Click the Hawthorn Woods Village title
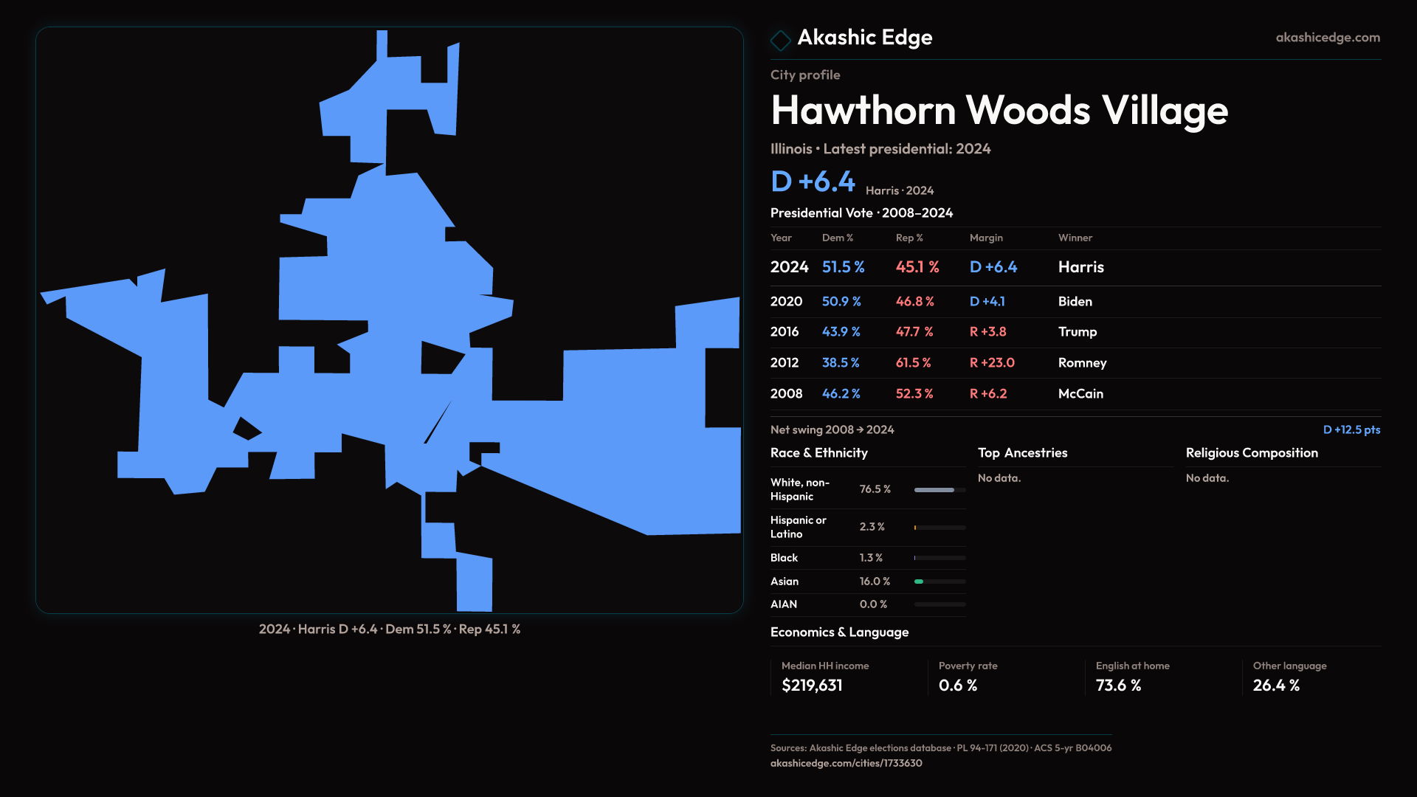1417x797 pixels. point(999,111)
